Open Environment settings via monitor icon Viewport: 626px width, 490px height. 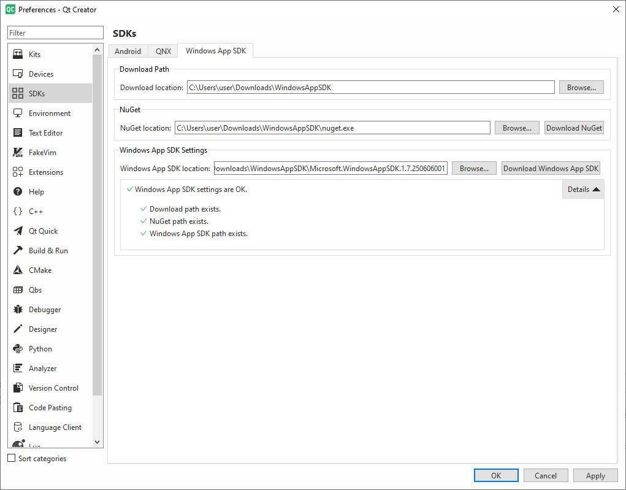pos(18,113)
